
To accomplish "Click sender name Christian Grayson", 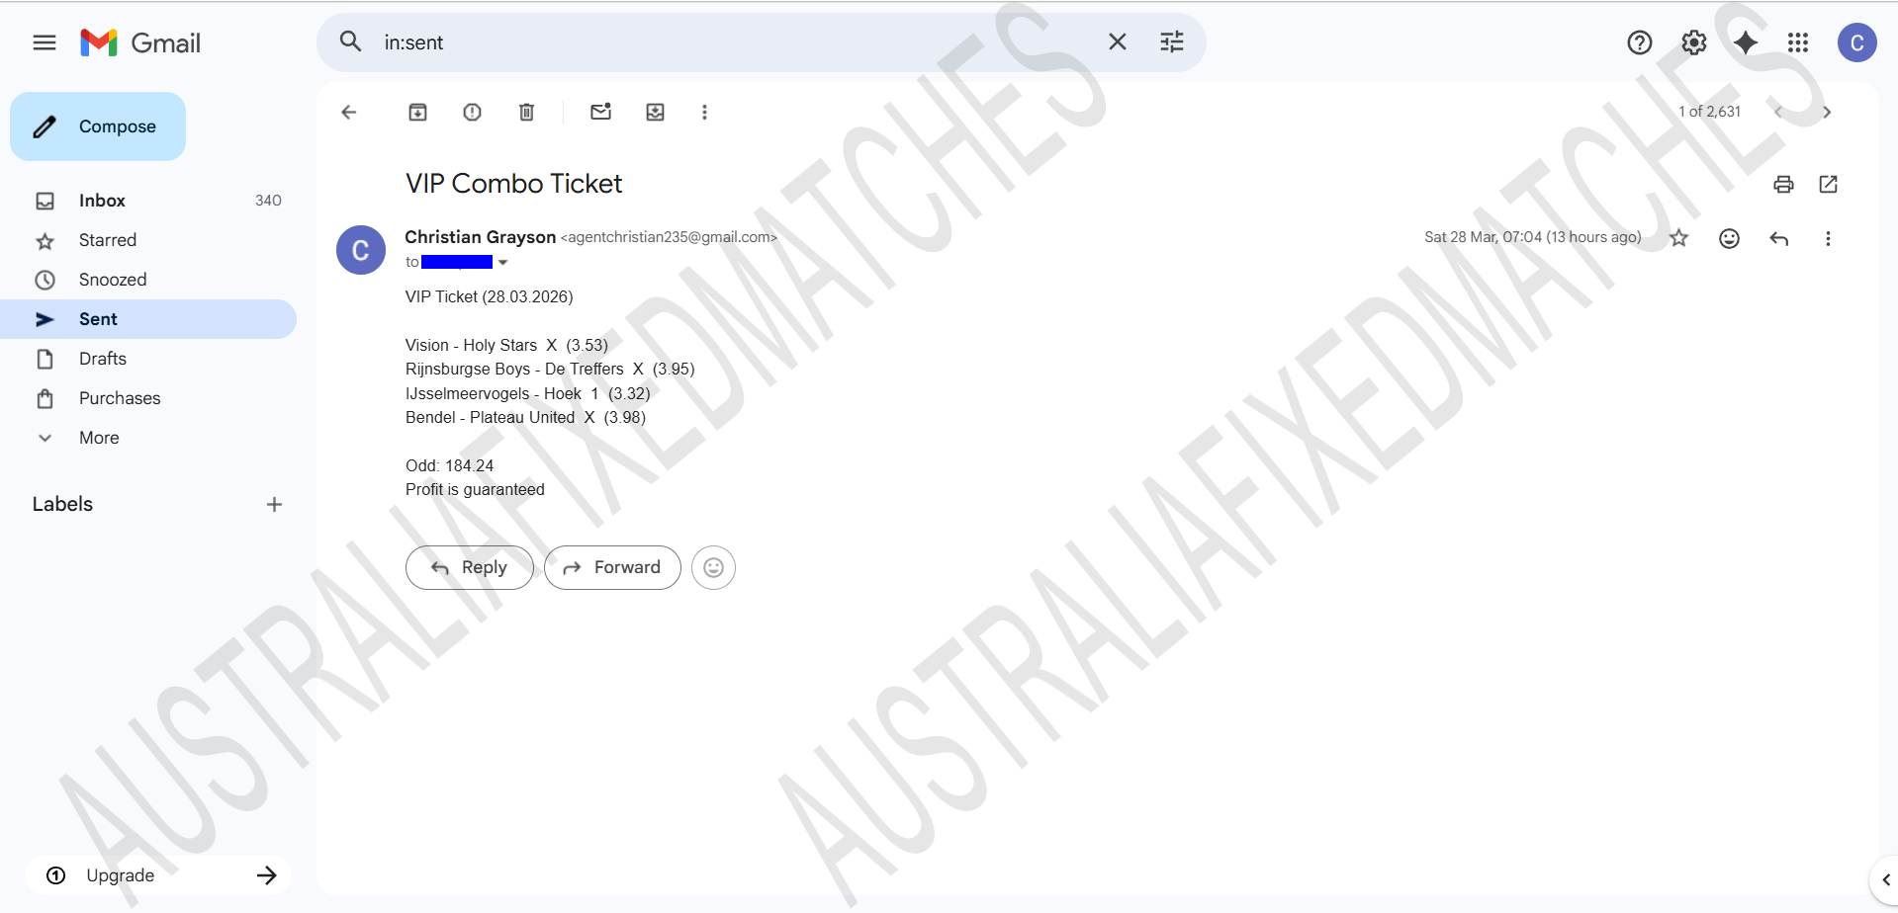I will coord(481,237).
